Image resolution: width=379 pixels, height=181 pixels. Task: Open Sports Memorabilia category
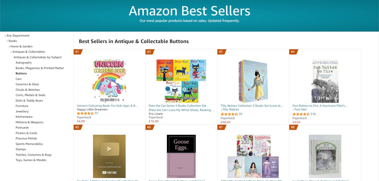29,144
